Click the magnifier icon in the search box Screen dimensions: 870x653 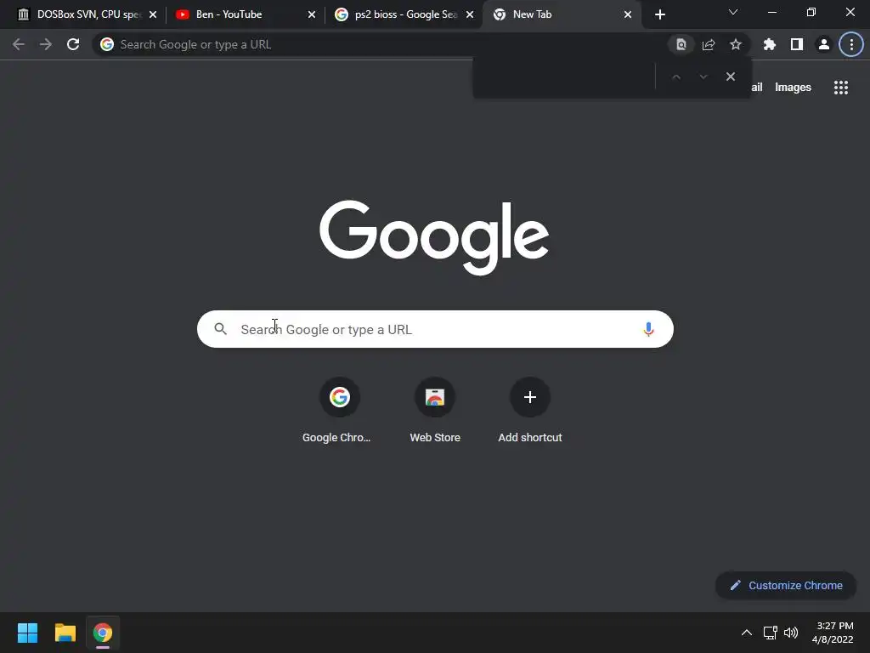click(x=221, y=329)
